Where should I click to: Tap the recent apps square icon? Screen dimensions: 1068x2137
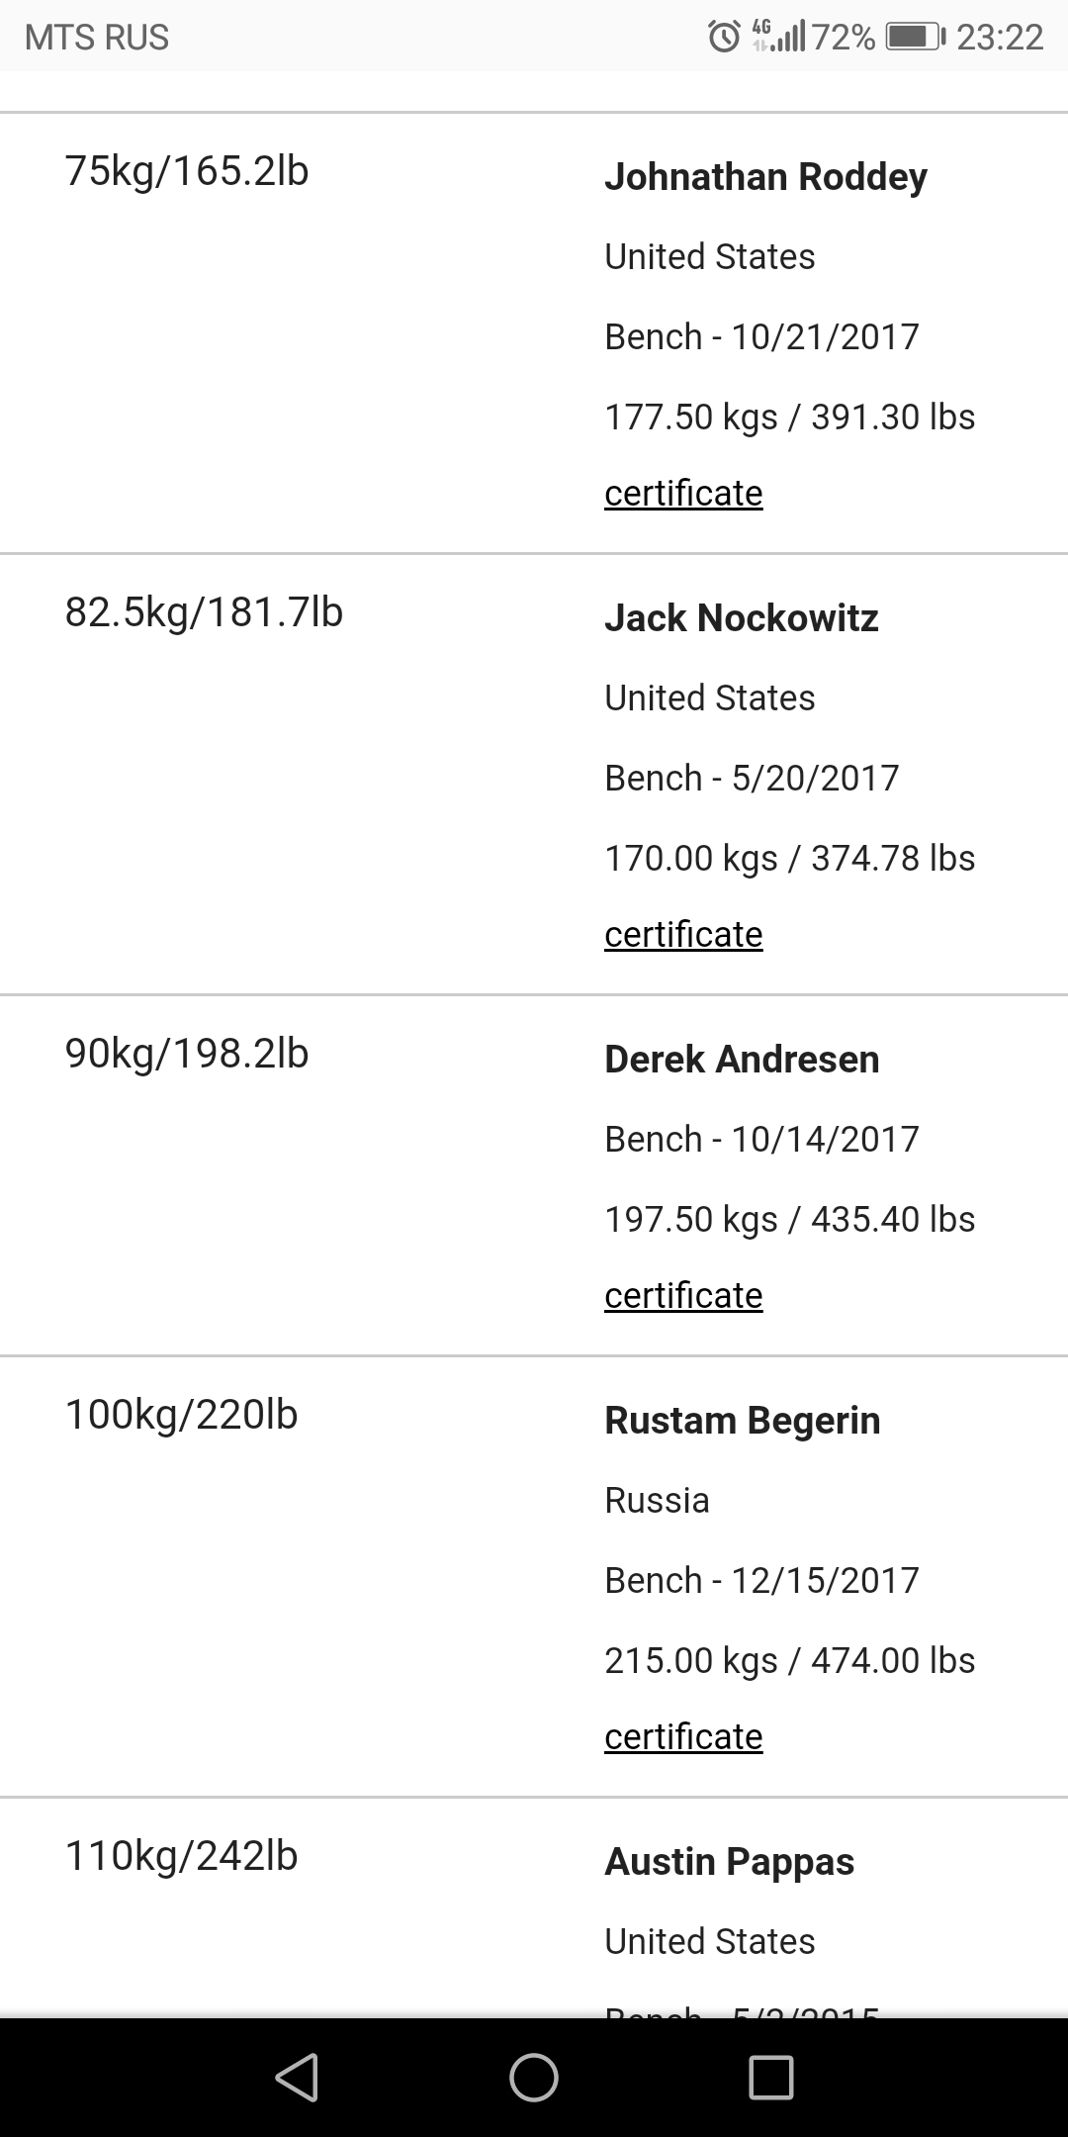coord(771,2077)
